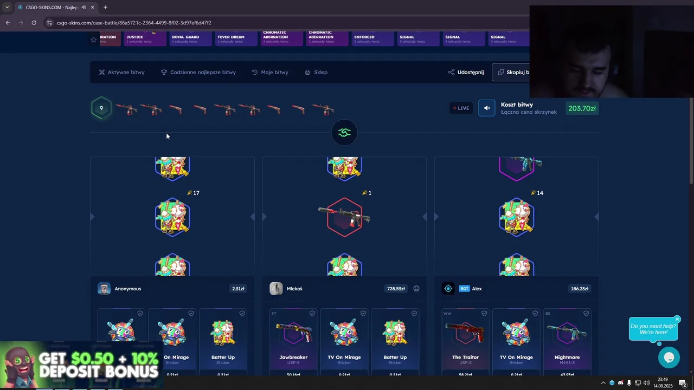Click the page vertical scrollbar
Image resolution: width=694 pixels, height=390 pixels.
[691, 141]
